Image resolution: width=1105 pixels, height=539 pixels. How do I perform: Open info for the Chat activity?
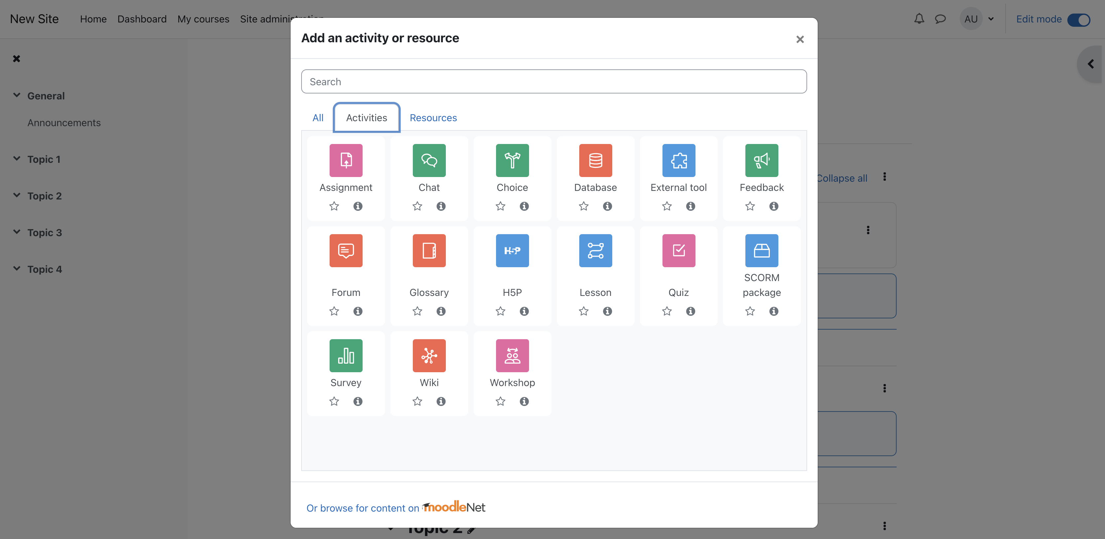[x=441, y=206]
